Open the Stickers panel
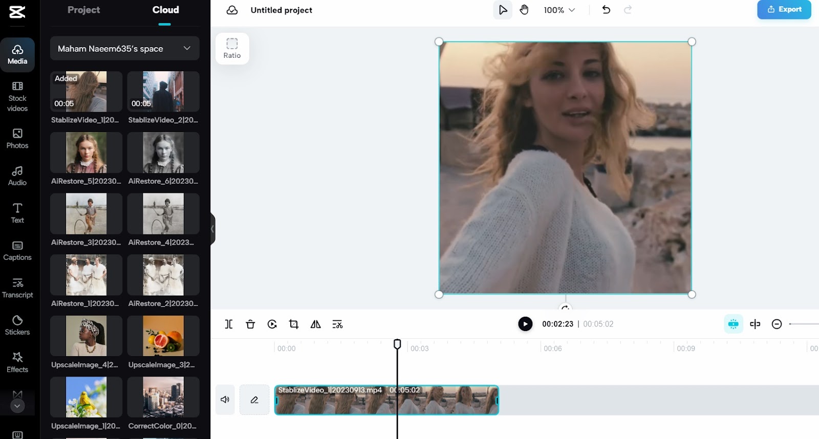819x439 pixels. pyautogui.click(x=17, y=325)
